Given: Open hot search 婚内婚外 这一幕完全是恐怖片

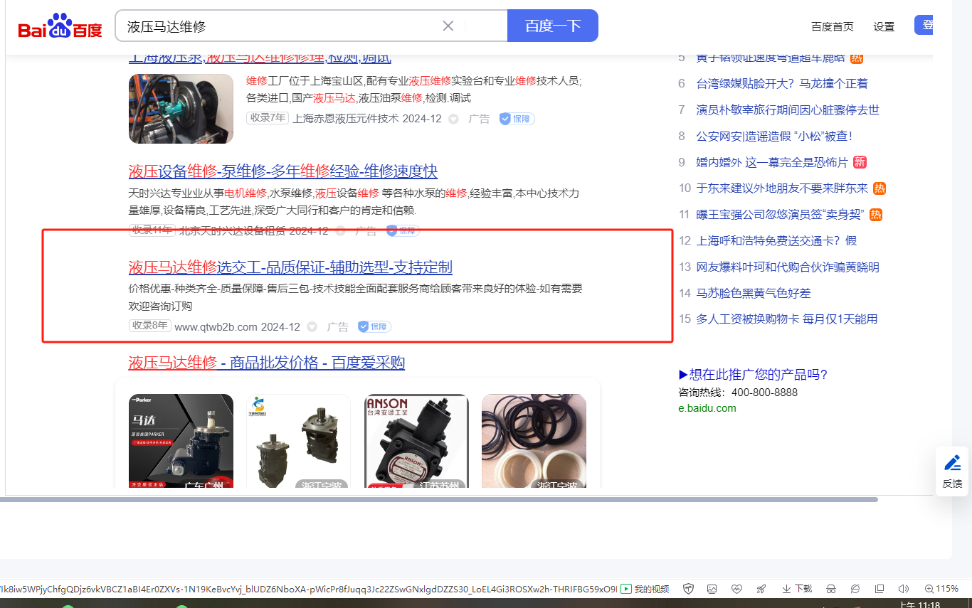Looking at the screenshot, I should click(772, 162).
